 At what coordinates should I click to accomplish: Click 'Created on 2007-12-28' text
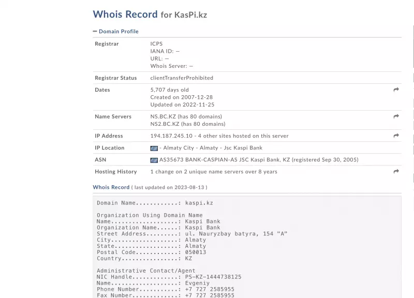(182, 97)
